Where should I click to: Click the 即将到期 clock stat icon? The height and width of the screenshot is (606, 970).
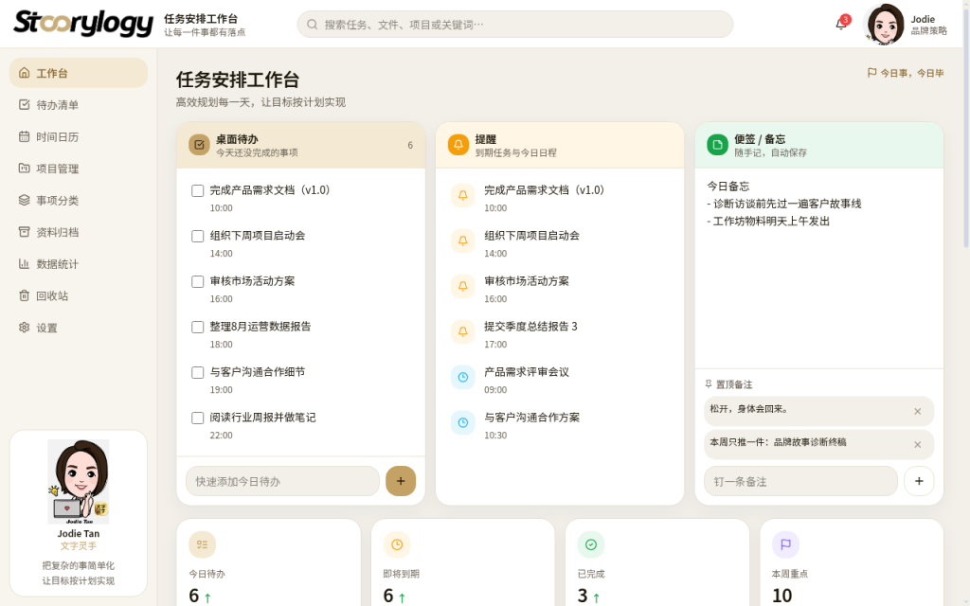coord(397,544)
